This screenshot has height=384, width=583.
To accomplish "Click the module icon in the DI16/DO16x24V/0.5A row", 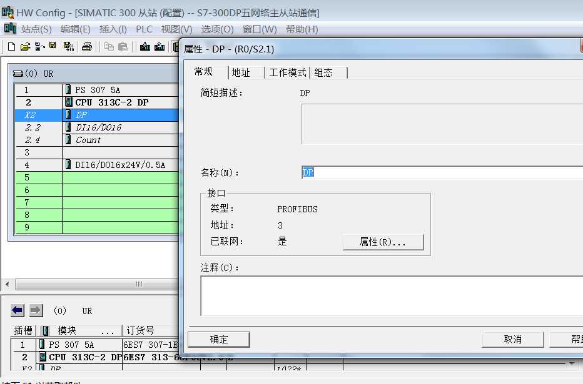I will coord(68,164).
